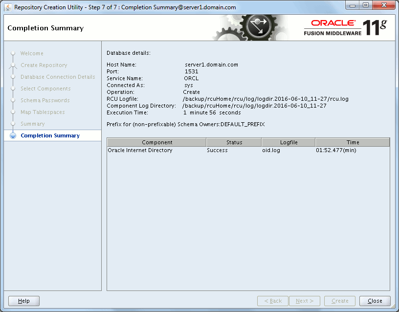Go to the Welcome step
The width and height of the screenshot is (399, 312).
[x=32, y=53]
